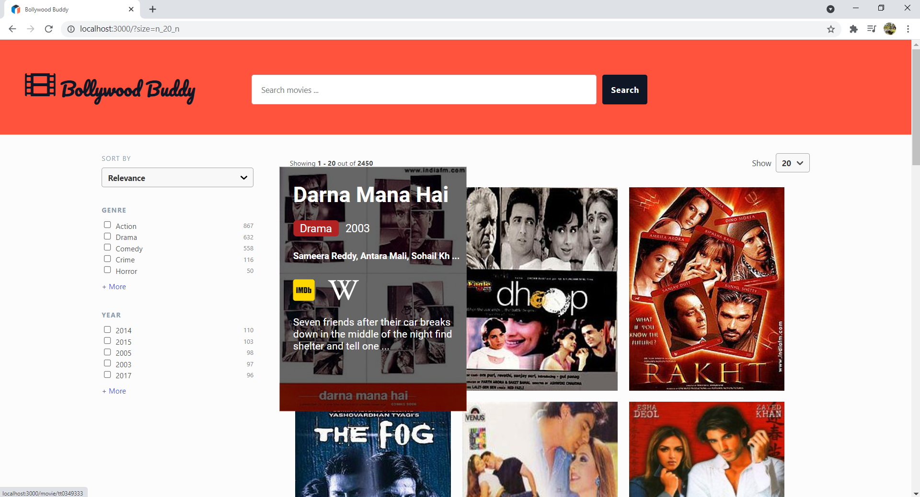
Task: Click the Showing 1 - 20 results text
Action: [331, 163]
